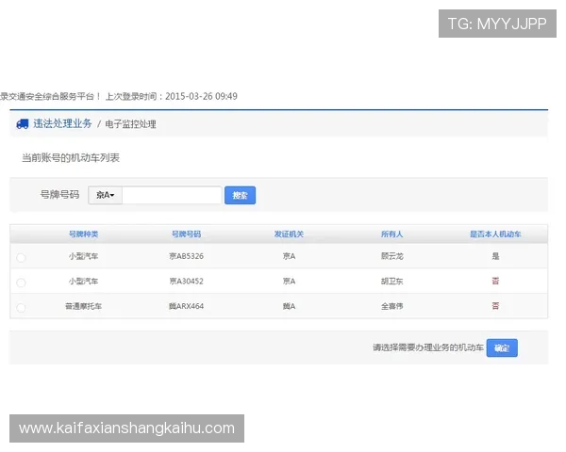Click the red 否 in 胡卫东's row
The width and height of the screenshot is (566, 452).
[x=495, y=281]
